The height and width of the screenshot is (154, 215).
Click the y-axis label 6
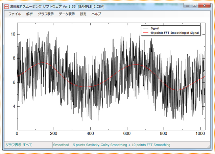(x=14, y=82)
